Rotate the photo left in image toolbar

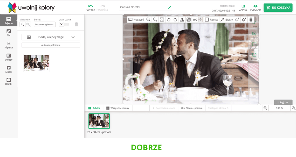(168, 20)
